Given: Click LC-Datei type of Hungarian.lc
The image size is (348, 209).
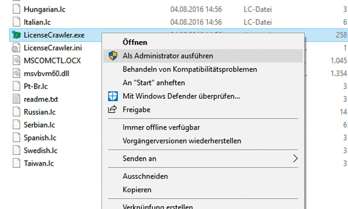Looking at the screenshot, I should (258, 9).
